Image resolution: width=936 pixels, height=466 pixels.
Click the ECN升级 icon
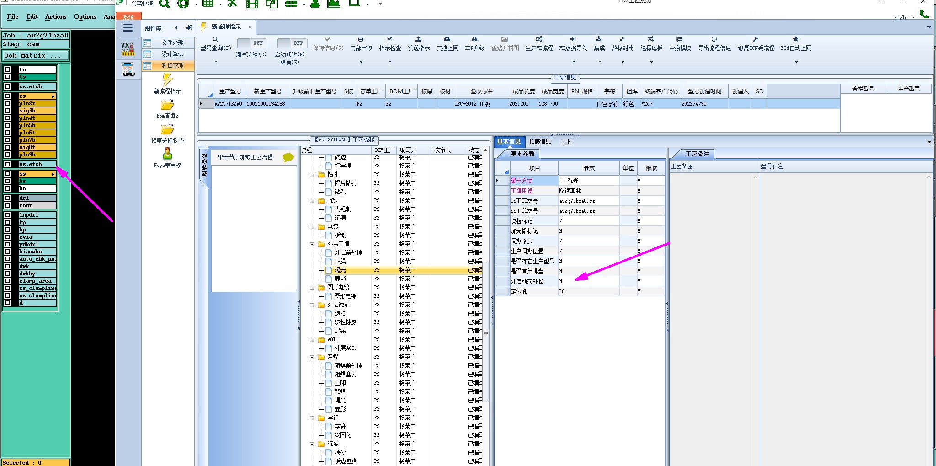[x=474, y=39]
